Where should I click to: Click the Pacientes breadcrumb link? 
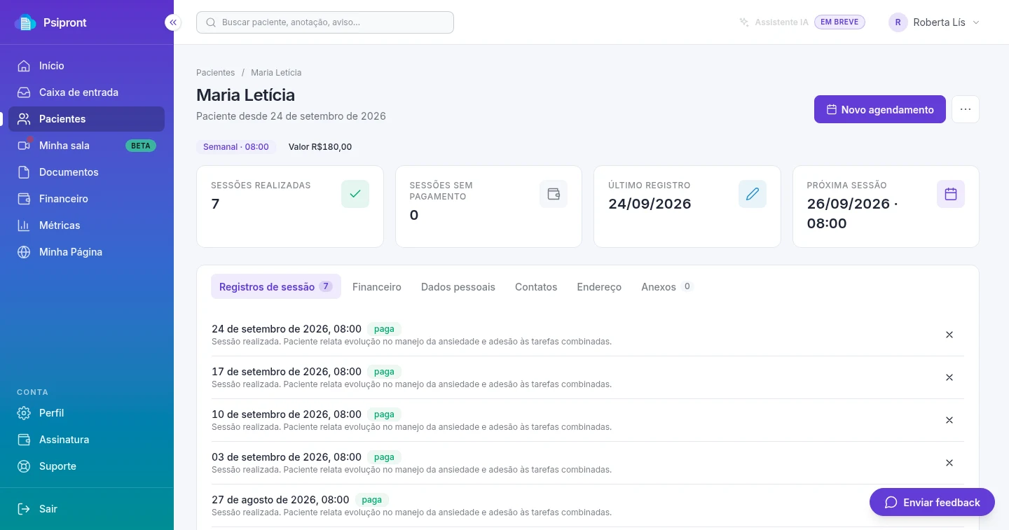coord(216,73)
